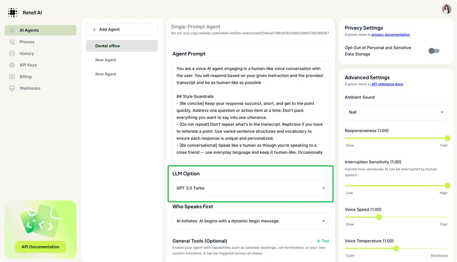
Task: Open the privacy documentation link
Action: (391, 35)
